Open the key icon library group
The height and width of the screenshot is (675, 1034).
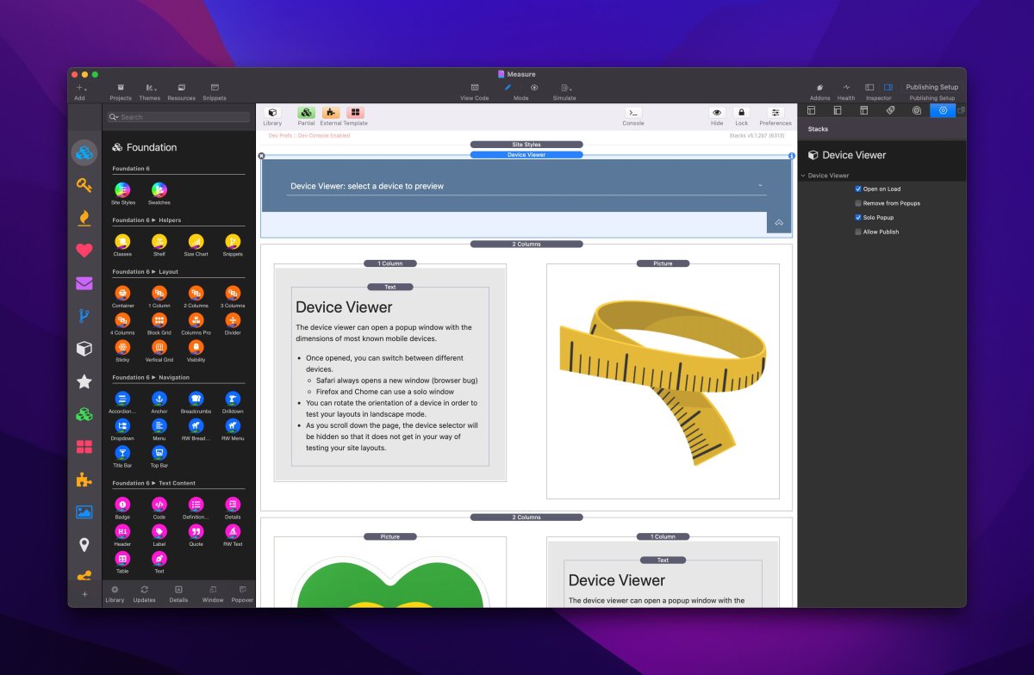click(x=84, y=185)
